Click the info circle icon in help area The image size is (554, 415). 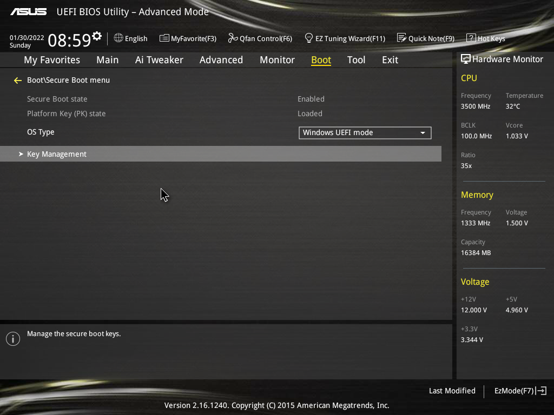coord(13,339)
